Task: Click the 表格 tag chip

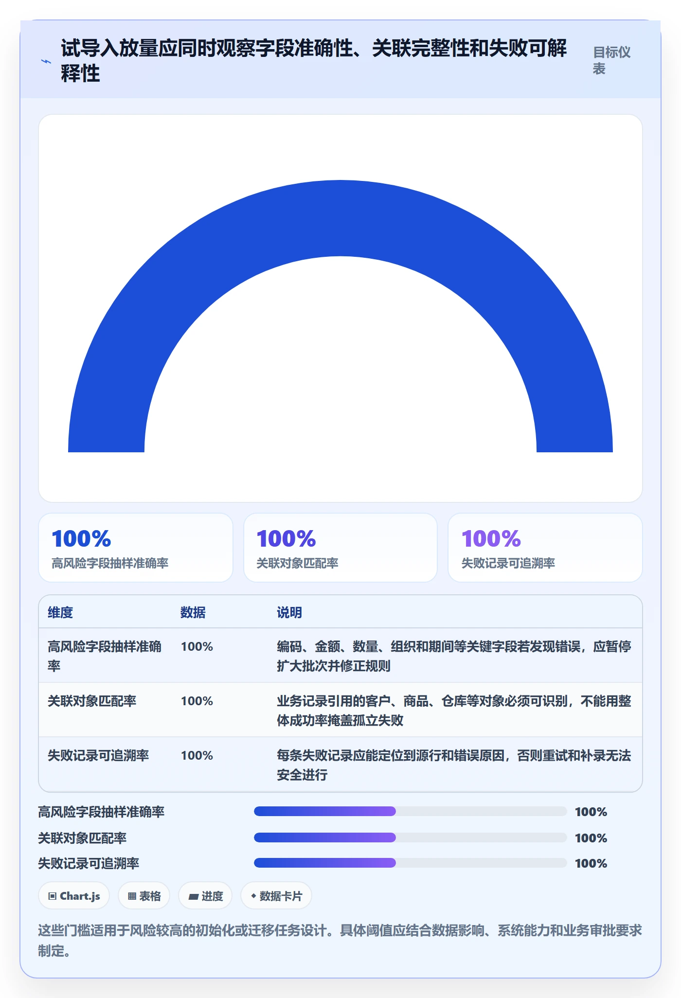Action: click(x=144, y=895)
